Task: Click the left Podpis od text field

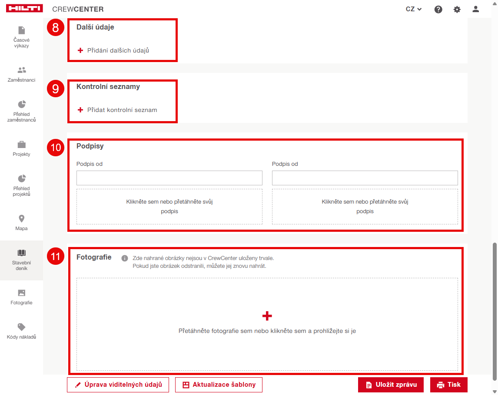Action: 169,178
